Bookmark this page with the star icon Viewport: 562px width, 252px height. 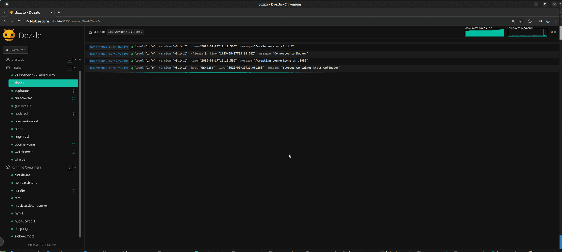(x=520, y=21)
